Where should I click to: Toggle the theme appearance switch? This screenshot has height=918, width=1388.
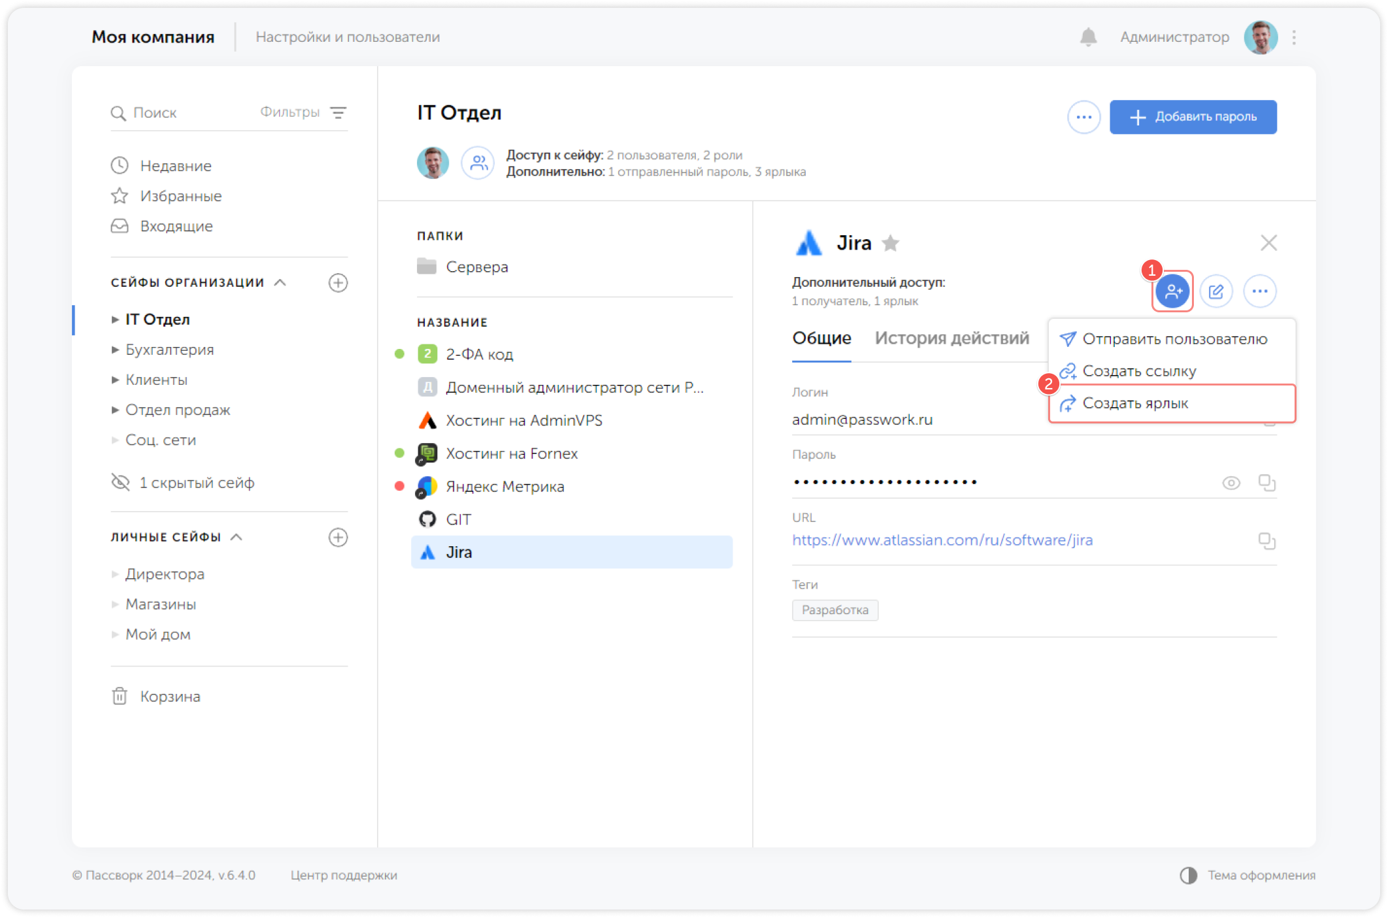click(x=1188, y=876)
